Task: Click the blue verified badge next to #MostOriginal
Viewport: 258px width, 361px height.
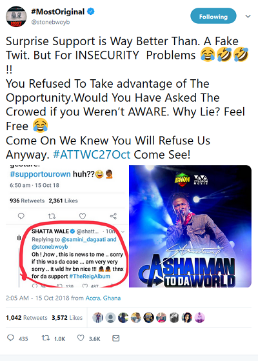Action: click(x=91, y=11)
